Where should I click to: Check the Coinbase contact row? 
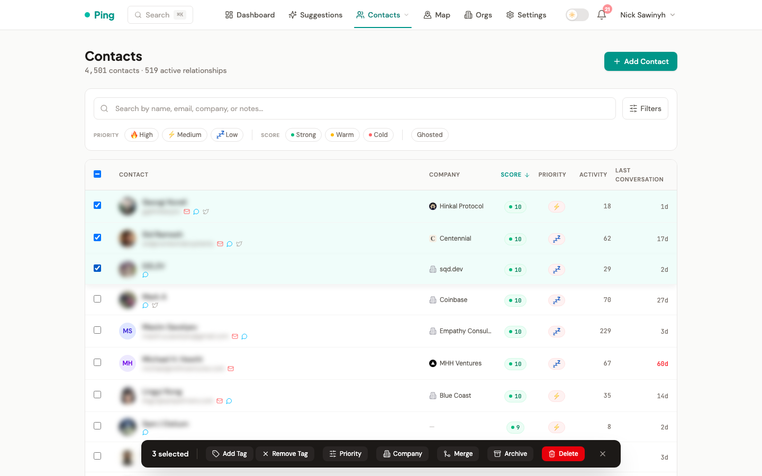click(97, 299)
